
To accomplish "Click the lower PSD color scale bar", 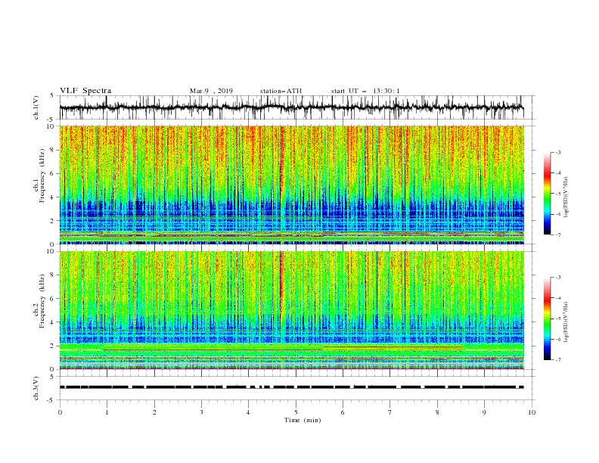I will tap(547, 319).
